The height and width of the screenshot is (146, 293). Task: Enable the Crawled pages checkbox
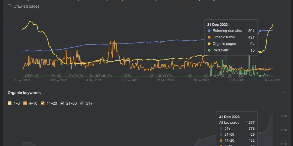click(10, 6)
